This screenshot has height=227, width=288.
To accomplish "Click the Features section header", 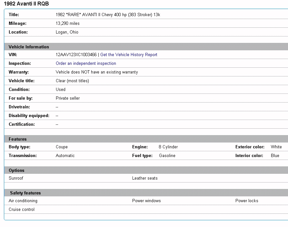I will tap(18, 139).
